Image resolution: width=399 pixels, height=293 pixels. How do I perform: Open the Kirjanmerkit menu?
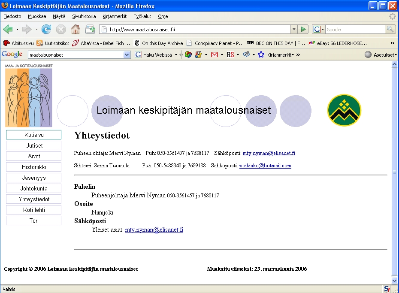115,16
